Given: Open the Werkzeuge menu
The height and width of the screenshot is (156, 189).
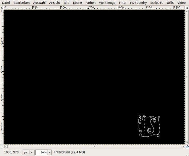Looking at the screenshot, I should (107, 3).
